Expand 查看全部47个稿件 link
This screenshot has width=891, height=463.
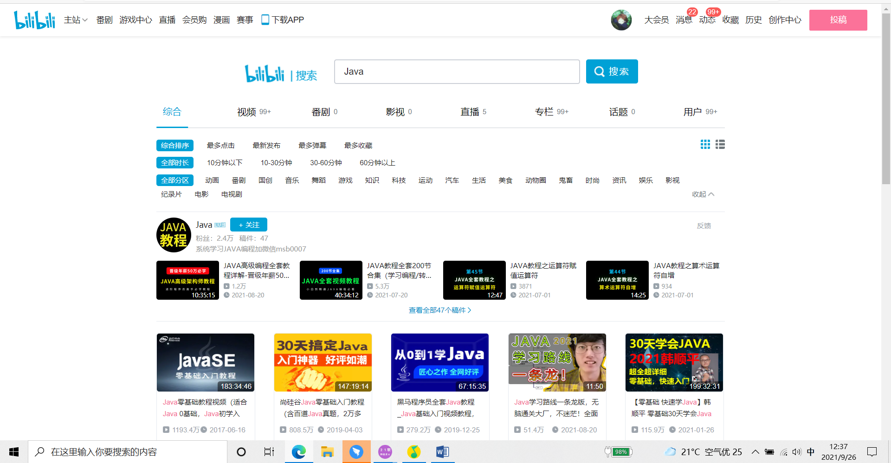(x=440, y=310)
